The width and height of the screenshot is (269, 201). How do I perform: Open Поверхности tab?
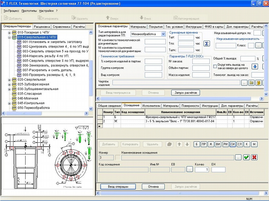[x=190, y=106]
